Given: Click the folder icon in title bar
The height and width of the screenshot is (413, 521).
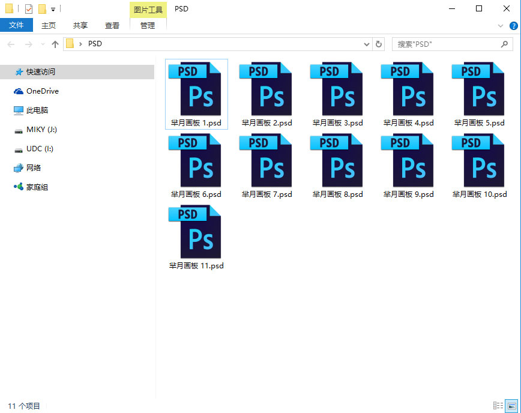Looking at the screenshot, I should pyautogui.click(x=10, y=8).
